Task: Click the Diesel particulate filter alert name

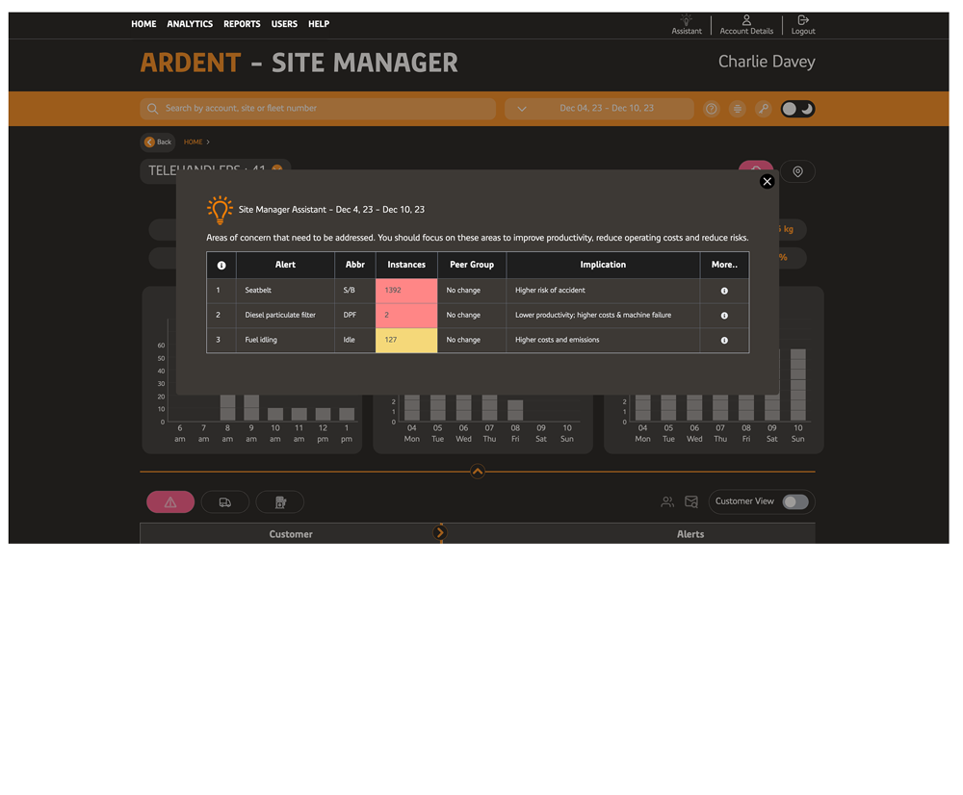Action: 280,315
